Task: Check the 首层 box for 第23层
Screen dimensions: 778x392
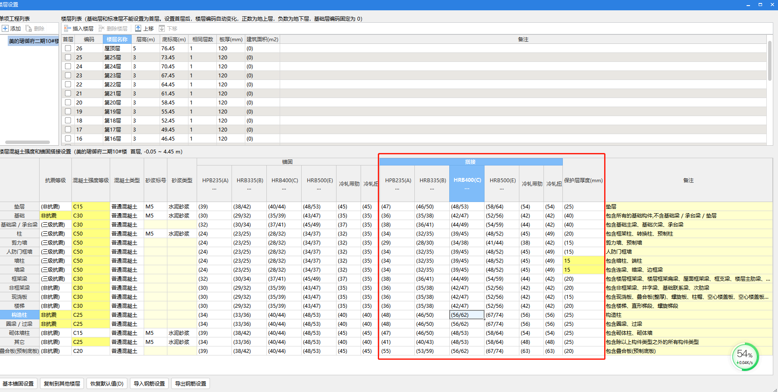Action: (x=68, y=75)
